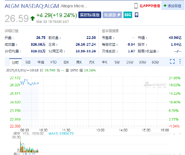Click the 每股收益 value -0.34
The width and height of the screenshot is (185, 155).
(131, 45)
